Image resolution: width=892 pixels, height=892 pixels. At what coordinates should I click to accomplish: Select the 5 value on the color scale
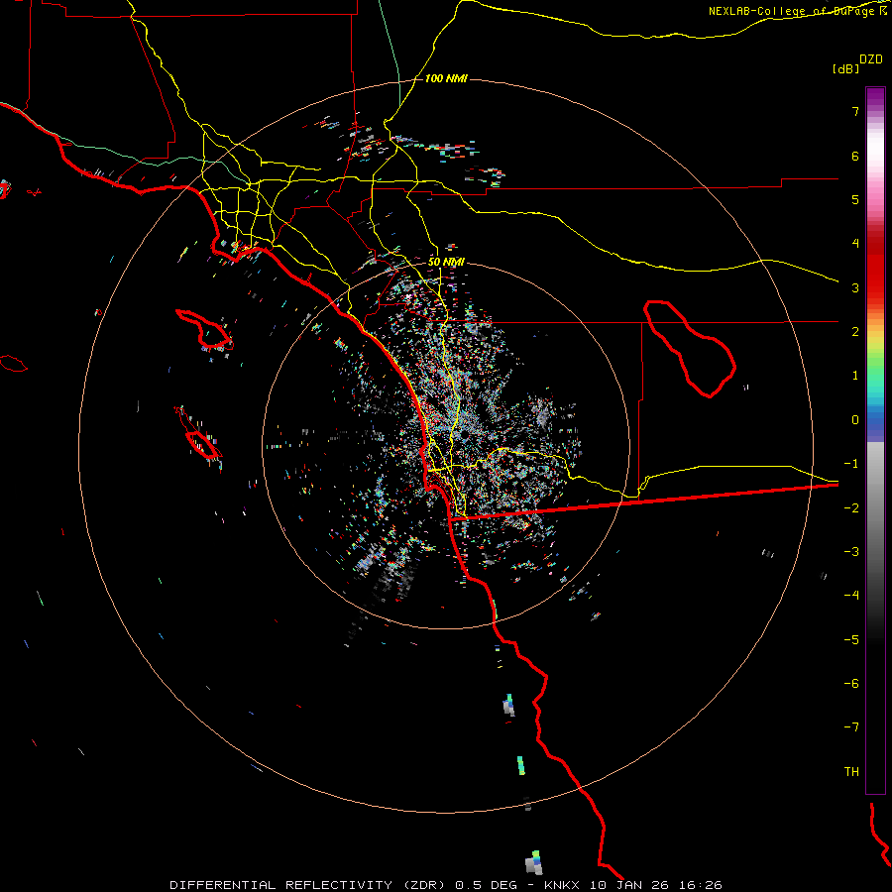pos(855,199)
